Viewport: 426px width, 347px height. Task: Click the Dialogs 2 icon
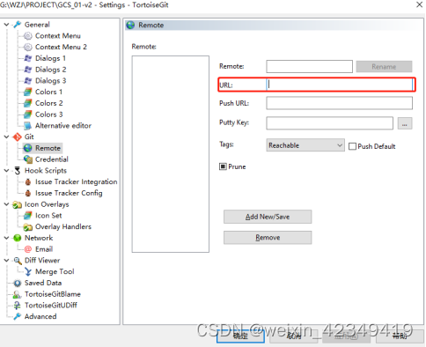click(28, 70)
